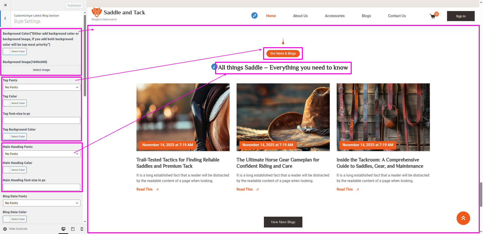Hide the customizer controls
Image resolution: width=483 pixels, height=234 pixels.
pyautogui.click(x=15, y=229)
